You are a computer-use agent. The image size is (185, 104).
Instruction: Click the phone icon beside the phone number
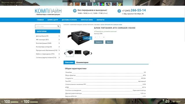click(x=119, y=11)
